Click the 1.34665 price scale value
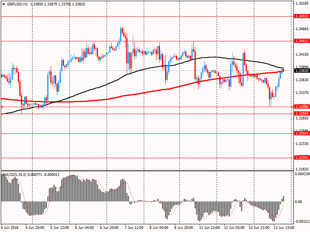 pos(302,29)
